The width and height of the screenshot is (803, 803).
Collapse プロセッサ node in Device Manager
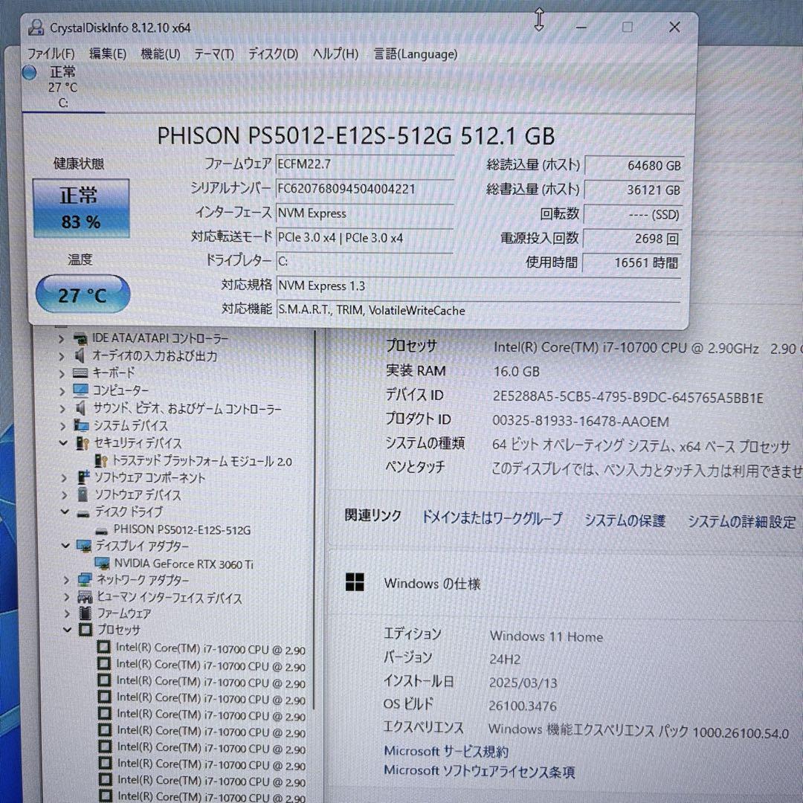(68, 630)
